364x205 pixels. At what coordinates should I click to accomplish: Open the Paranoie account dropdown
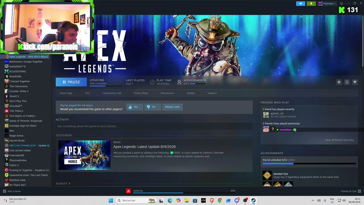326,3
